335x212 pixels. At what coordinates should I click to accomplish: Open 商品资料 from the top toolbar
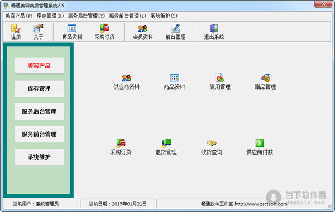[72, 32]
